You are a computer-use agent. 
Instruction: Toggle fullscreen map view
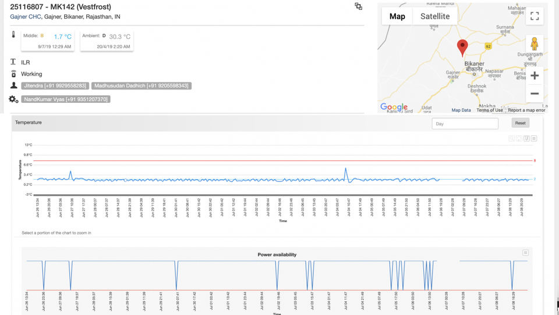coord(535,16)
